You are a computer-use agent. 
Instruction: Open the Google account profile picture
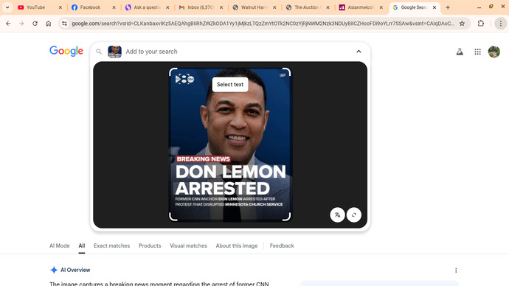coord(494,52)
